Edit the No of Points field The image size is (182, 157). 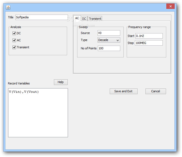(109, 48)
